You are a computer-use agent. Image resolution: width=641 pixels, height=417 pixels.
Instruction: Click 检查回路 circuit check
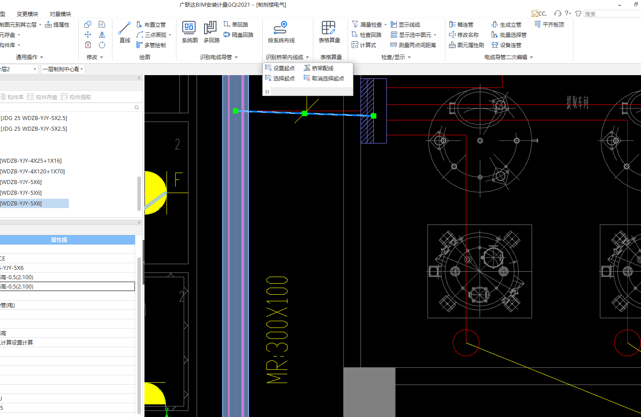pyautogui.click(x=367, y=35)
